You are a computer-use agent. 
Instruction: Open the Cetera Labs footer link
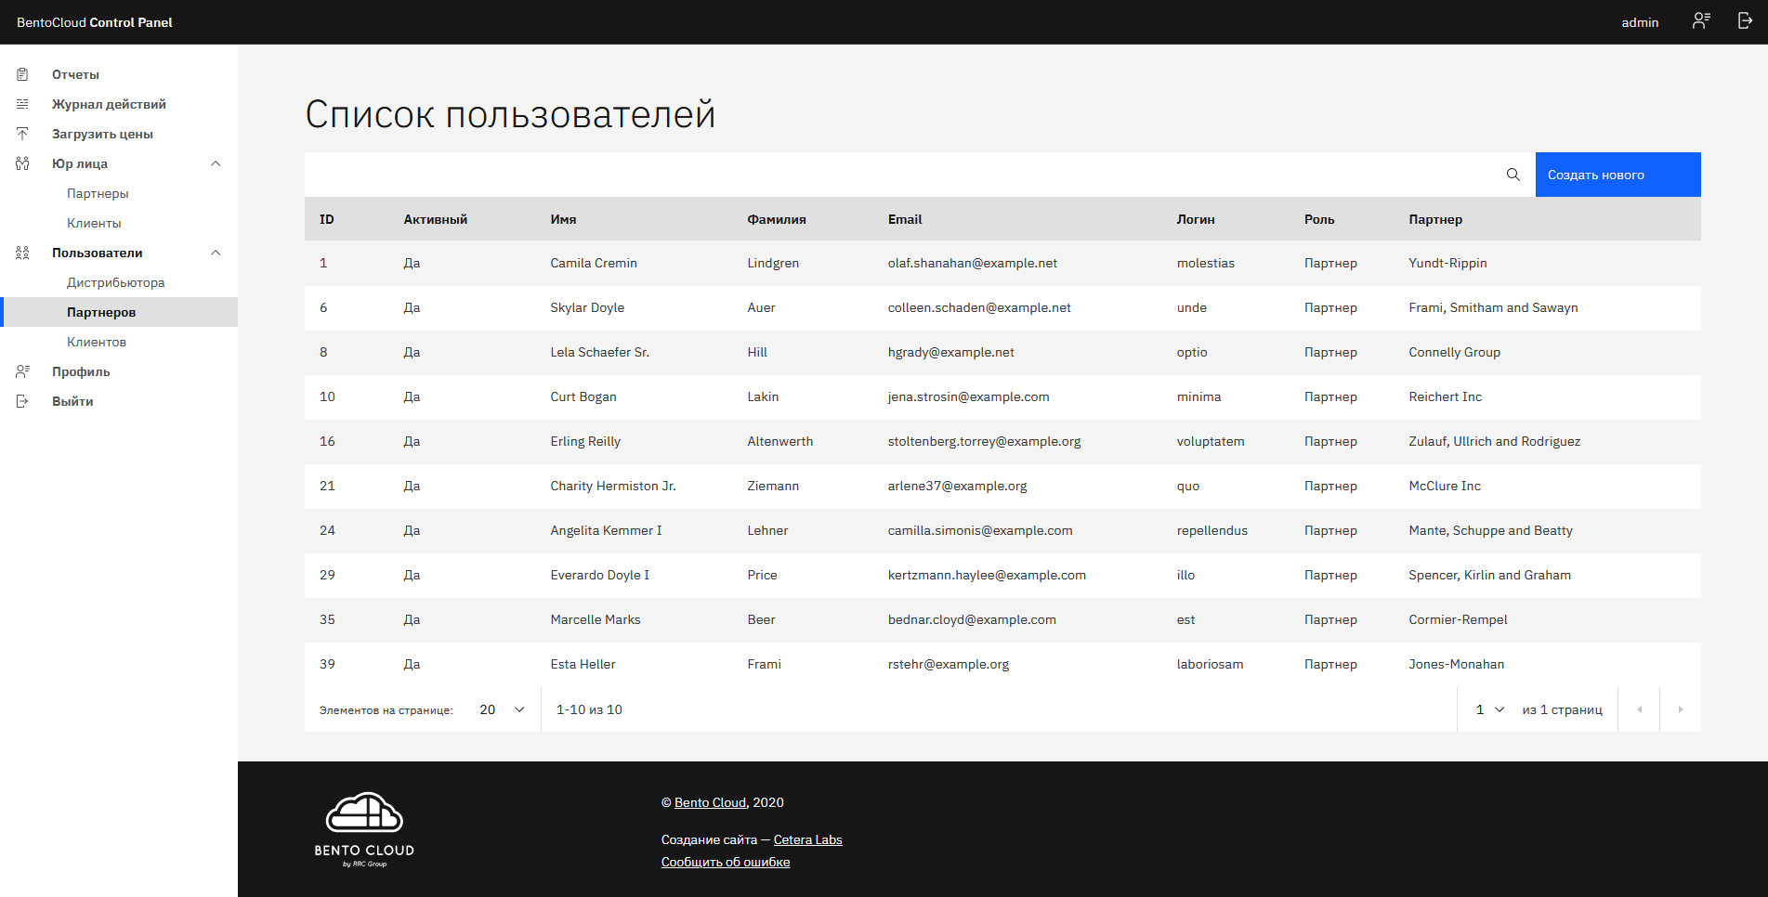point(807,839)
